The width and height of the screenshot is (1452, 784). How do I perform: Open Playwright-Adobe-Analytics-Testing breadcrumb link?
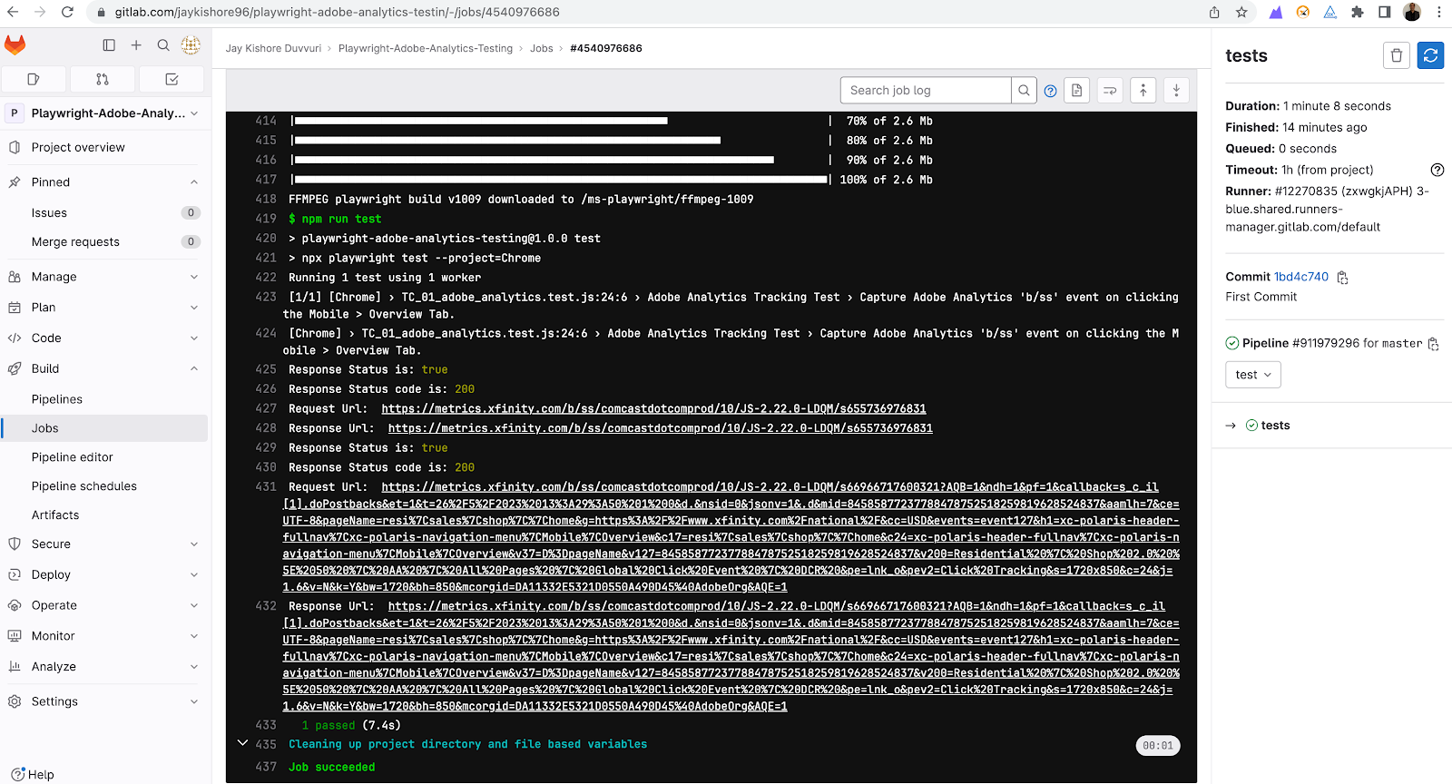tap(426, 49)
